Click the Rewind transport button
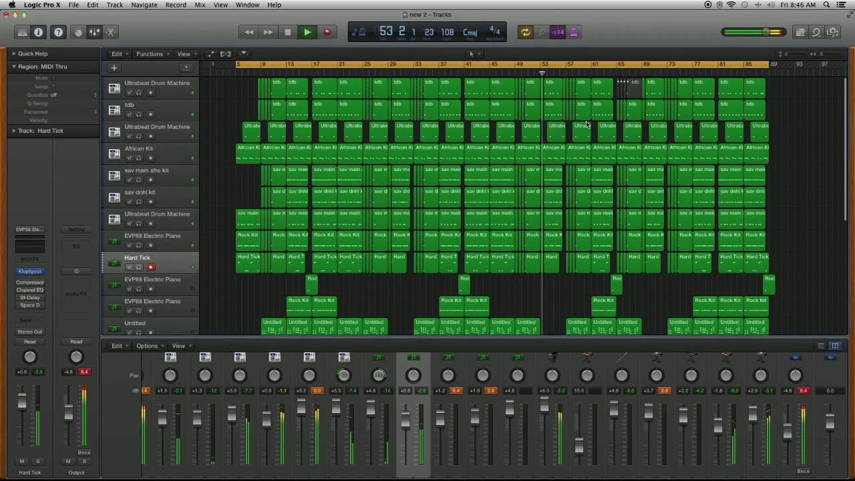Image resolution: width=855 pixels, height=481 pixels. (x=249, y=32)
